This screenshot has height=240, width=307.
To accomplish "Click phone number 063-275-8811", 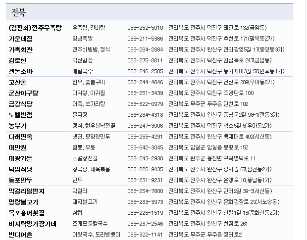I will (x=145, y=60).
